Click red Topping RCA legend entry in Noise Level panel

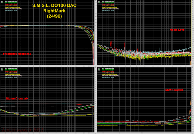108,4
